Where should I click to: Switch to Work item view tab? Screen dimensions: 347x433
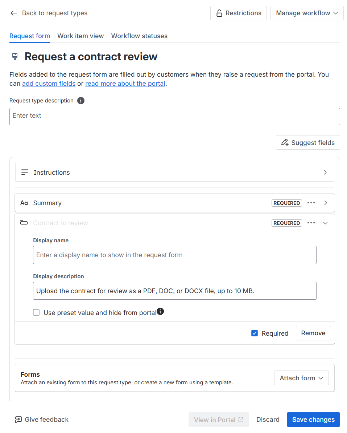pos(80,36)
